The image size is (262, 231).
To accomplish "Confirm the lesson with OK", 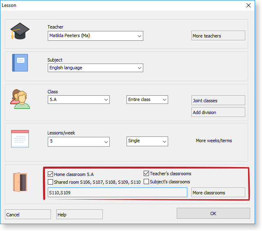I will click(213, 213).
